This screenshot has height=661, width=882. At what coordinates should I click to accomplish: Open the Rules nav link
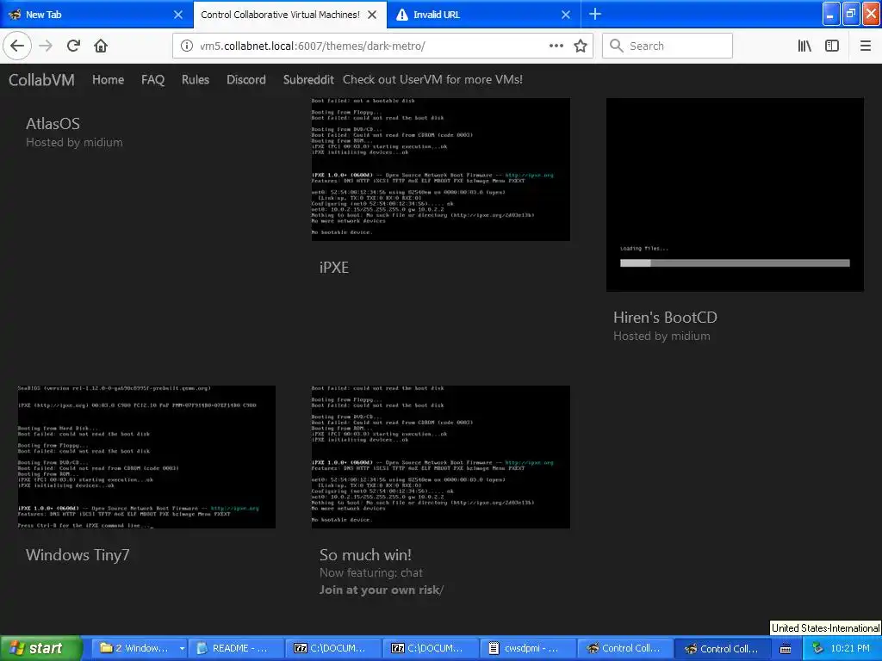point(196,80)
